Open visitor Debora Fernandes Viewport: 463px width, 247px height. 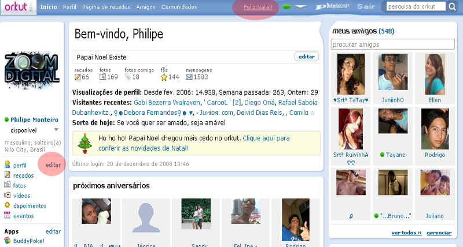tap(150, 113)
